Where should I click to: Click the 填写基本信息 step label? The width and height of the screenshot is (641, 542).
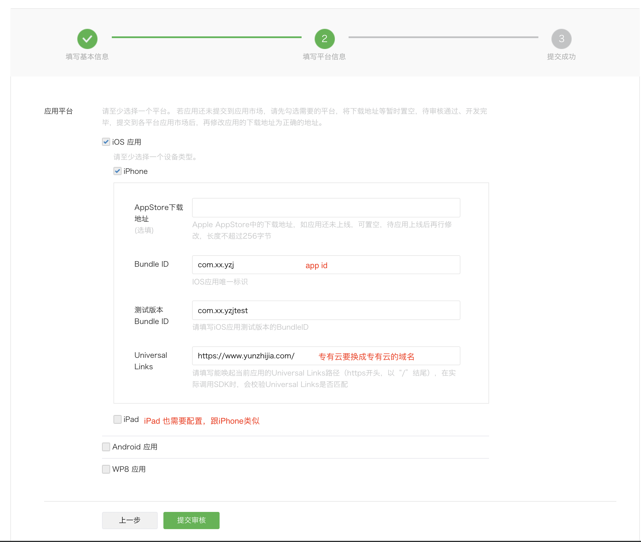[87, 56]
